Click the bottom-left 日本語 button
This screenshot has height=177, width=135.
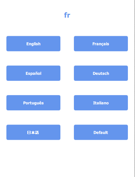(x=33, y=132)
